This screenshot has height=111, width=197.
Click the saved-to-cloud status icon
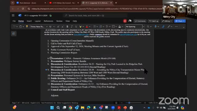(50, 16)
